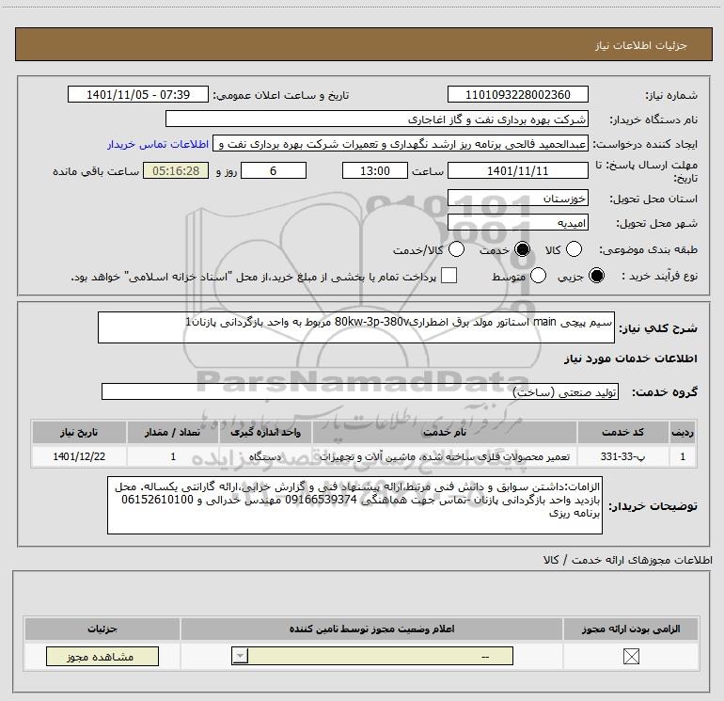The height and width of the screenshot is (701, 724).
Task: Click the delivery province خوزستان field
Action: pyautogui.click(x=517, y=199)
